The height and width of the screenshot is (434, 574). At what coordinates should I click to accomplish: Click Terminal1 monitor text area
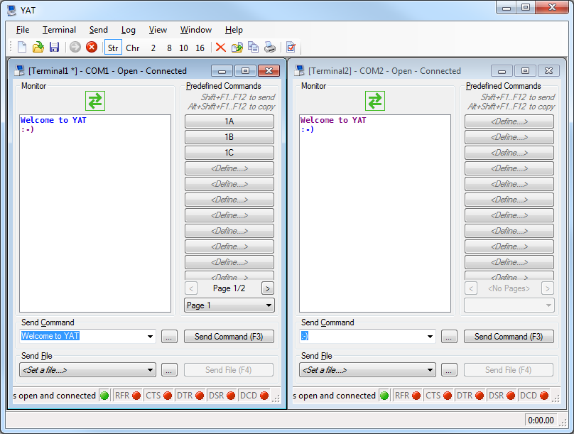pos(95,213)
